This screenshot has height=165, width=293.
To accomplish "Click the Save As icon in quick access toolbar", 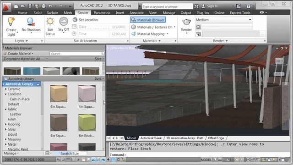I will (x=37, y=6).
